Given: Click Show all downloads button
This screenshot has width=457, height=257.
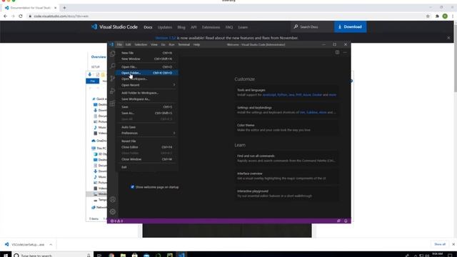Looking at the screenshot, I should (440, 244).
